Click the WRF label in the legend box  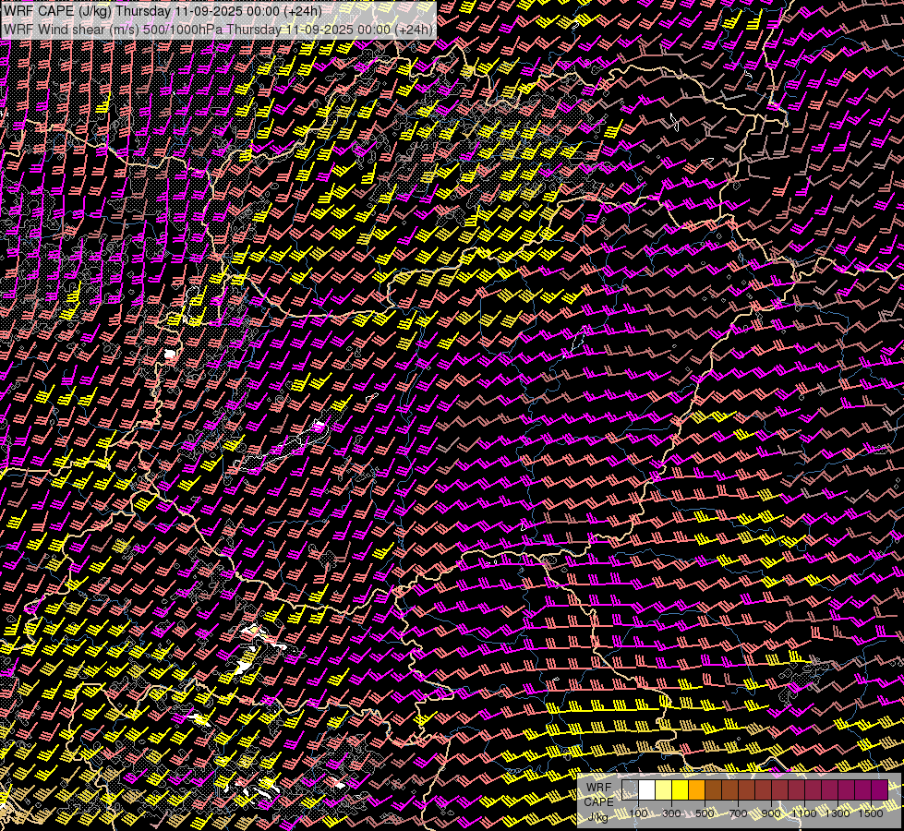pos(599,788)
